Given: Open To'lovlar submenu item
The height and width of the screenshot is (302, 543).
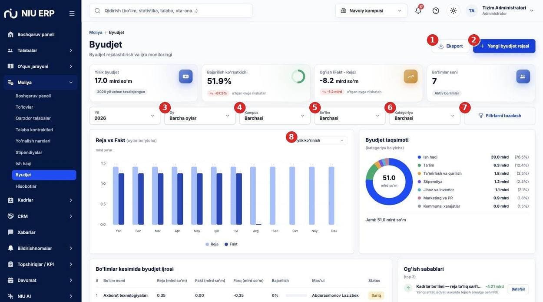Looking at the screenshot, I should tap(24, 107).
